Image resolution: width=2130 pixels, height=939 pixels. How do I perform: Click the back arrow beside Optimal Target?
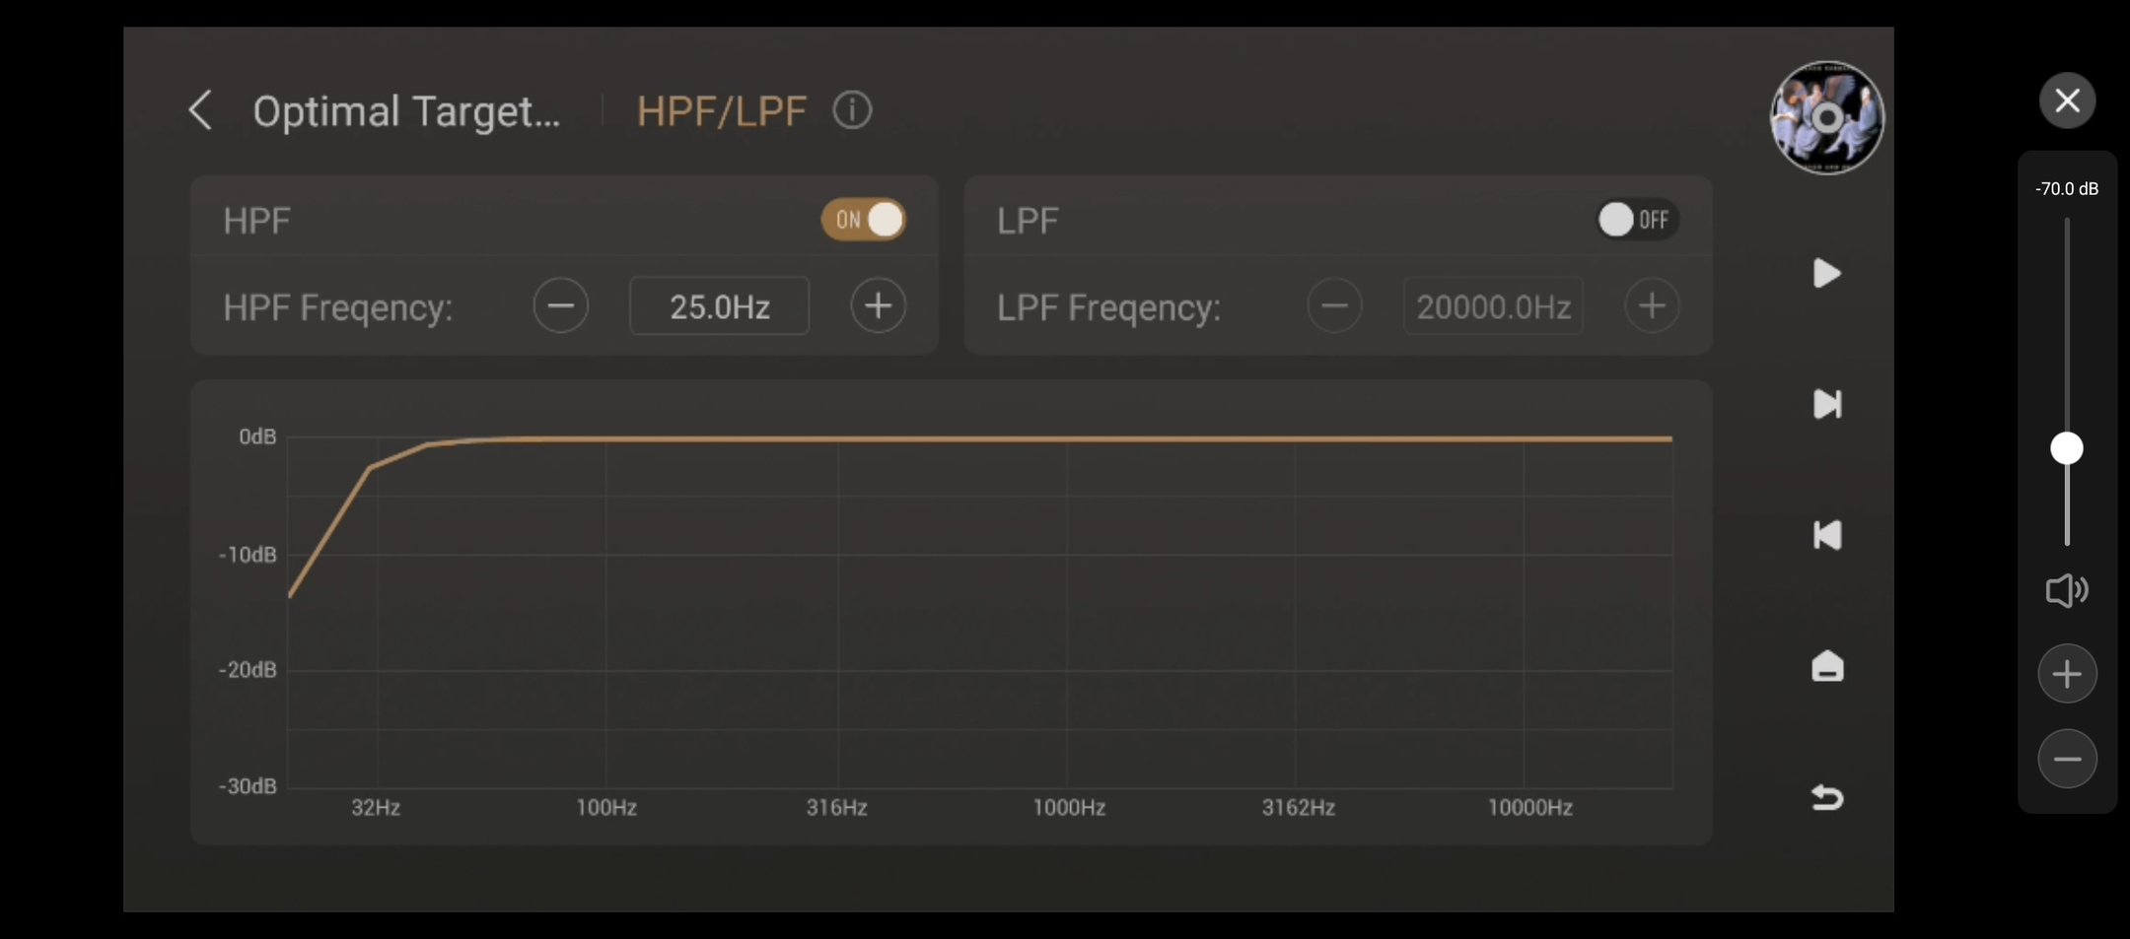tap(200, 110)
